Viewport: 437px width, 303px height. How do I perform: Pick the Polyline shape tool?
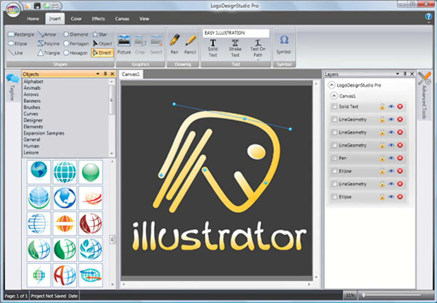[x=49, y=44]
